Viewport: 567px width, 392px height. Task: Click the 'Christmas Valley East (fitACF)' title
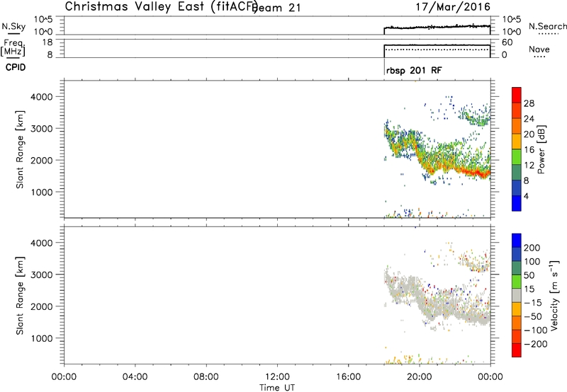coord(161,7)
